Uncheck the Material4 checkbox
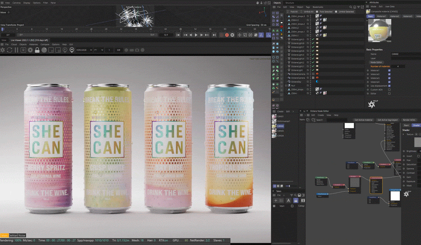The height and width of the screenshot is (245, 421). pos(389,82)
